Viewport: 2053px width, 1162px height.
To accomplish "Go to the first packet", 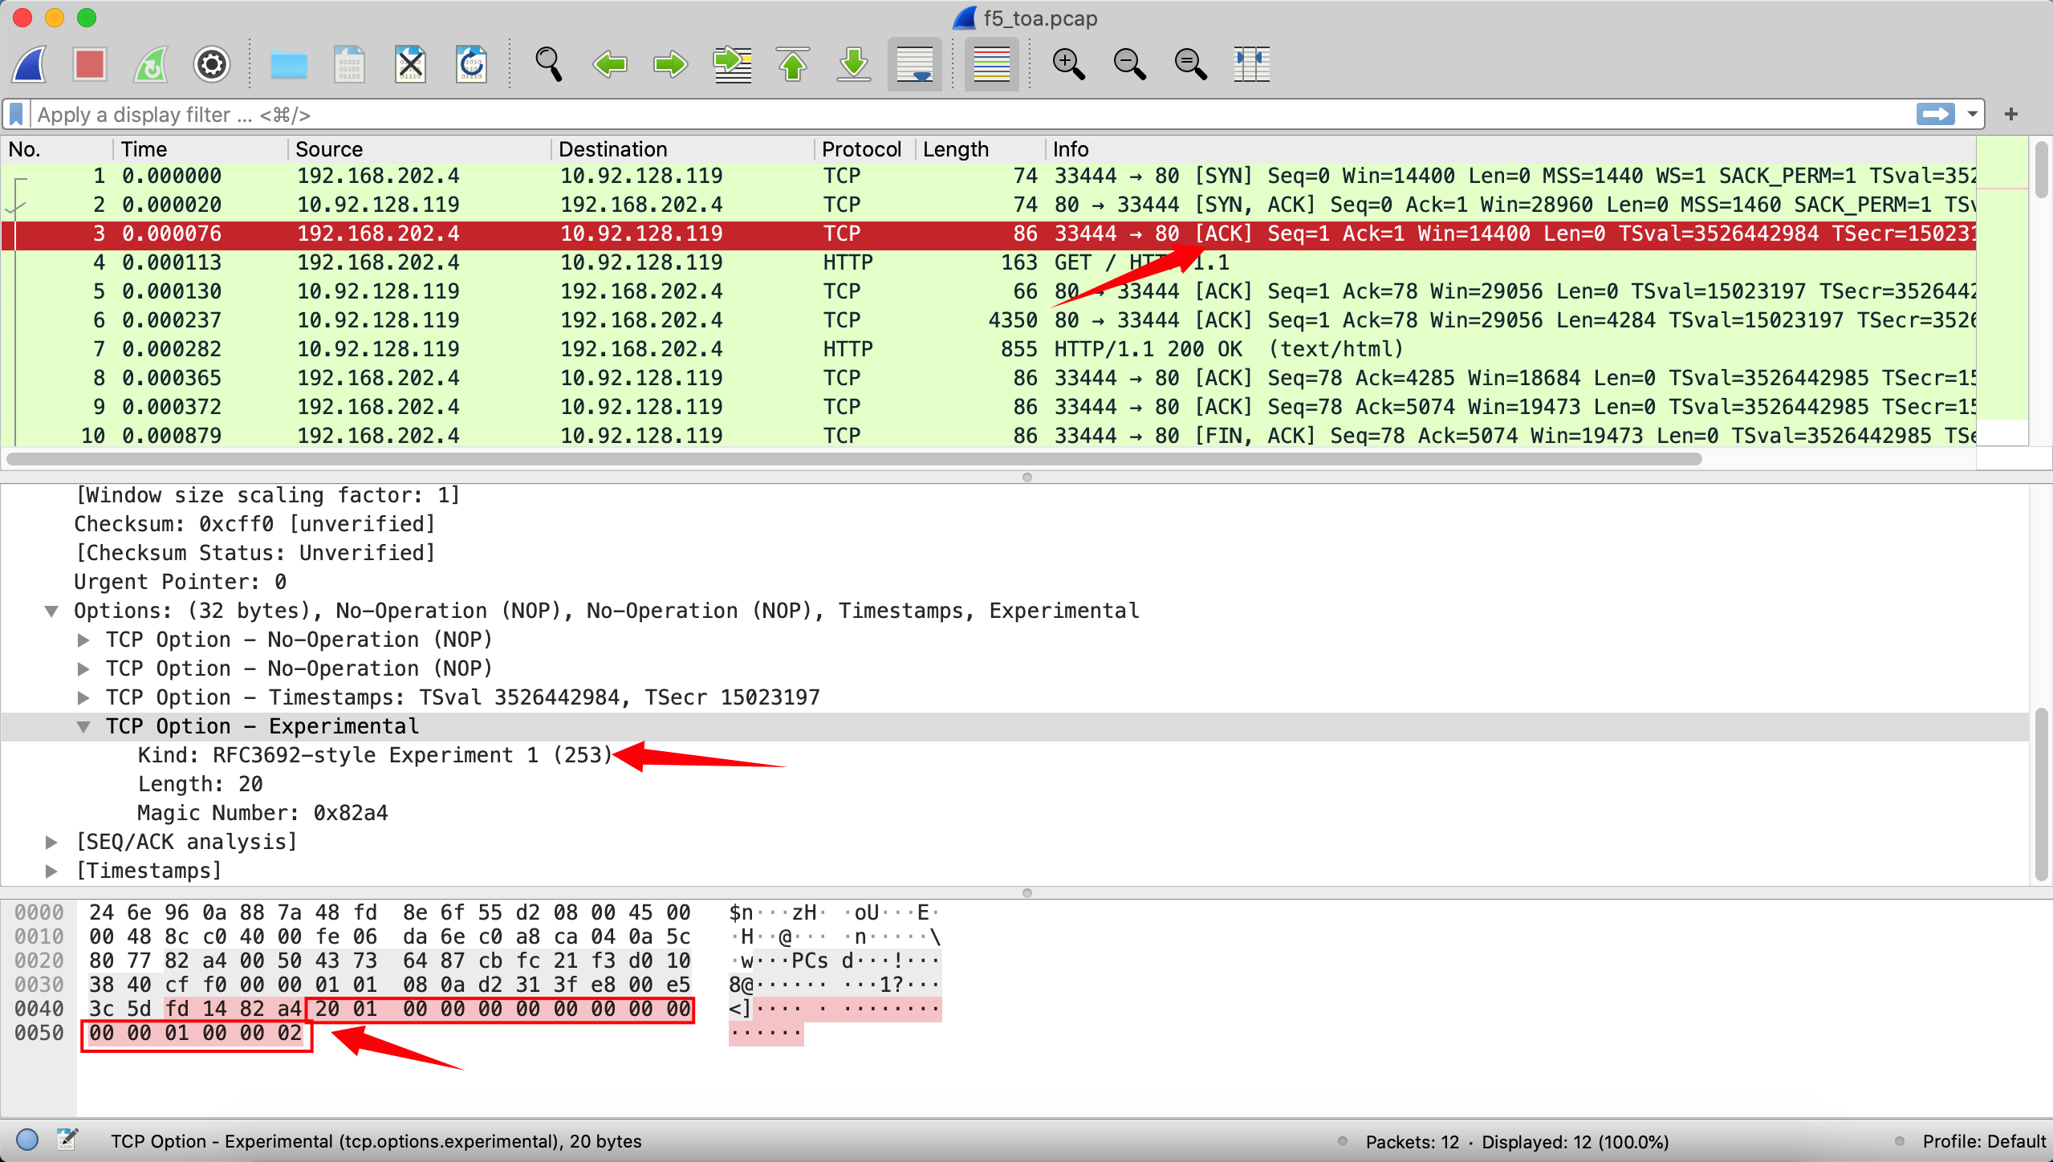I will pyautogui.click(x=793, y=64).
